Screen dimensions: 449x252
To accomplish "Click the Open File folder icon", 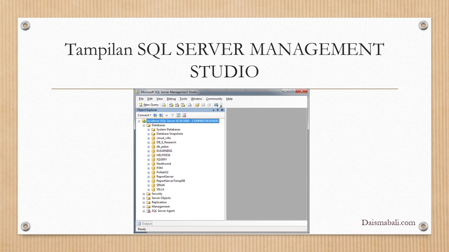I will [197, 105].
